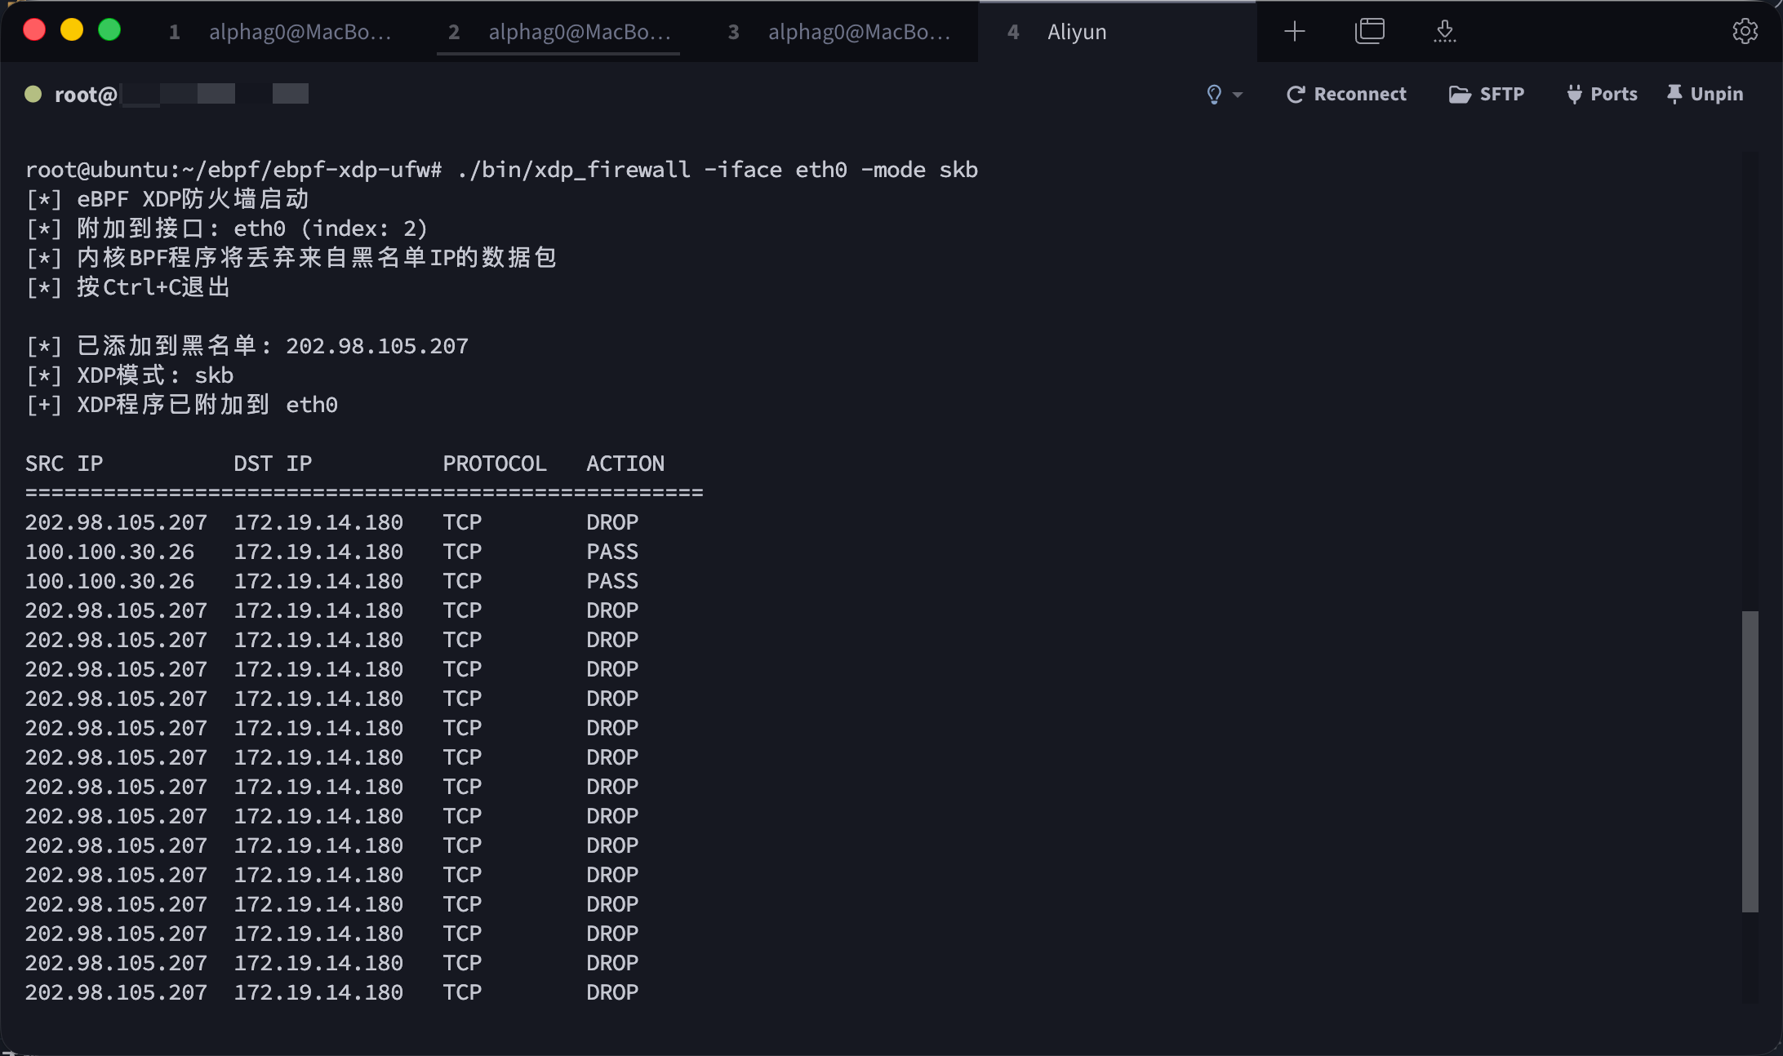Open the settings gear icon
The width and height of the screenshot is (1783, 1056).
pyautogui.click(x=1745, y=32)
